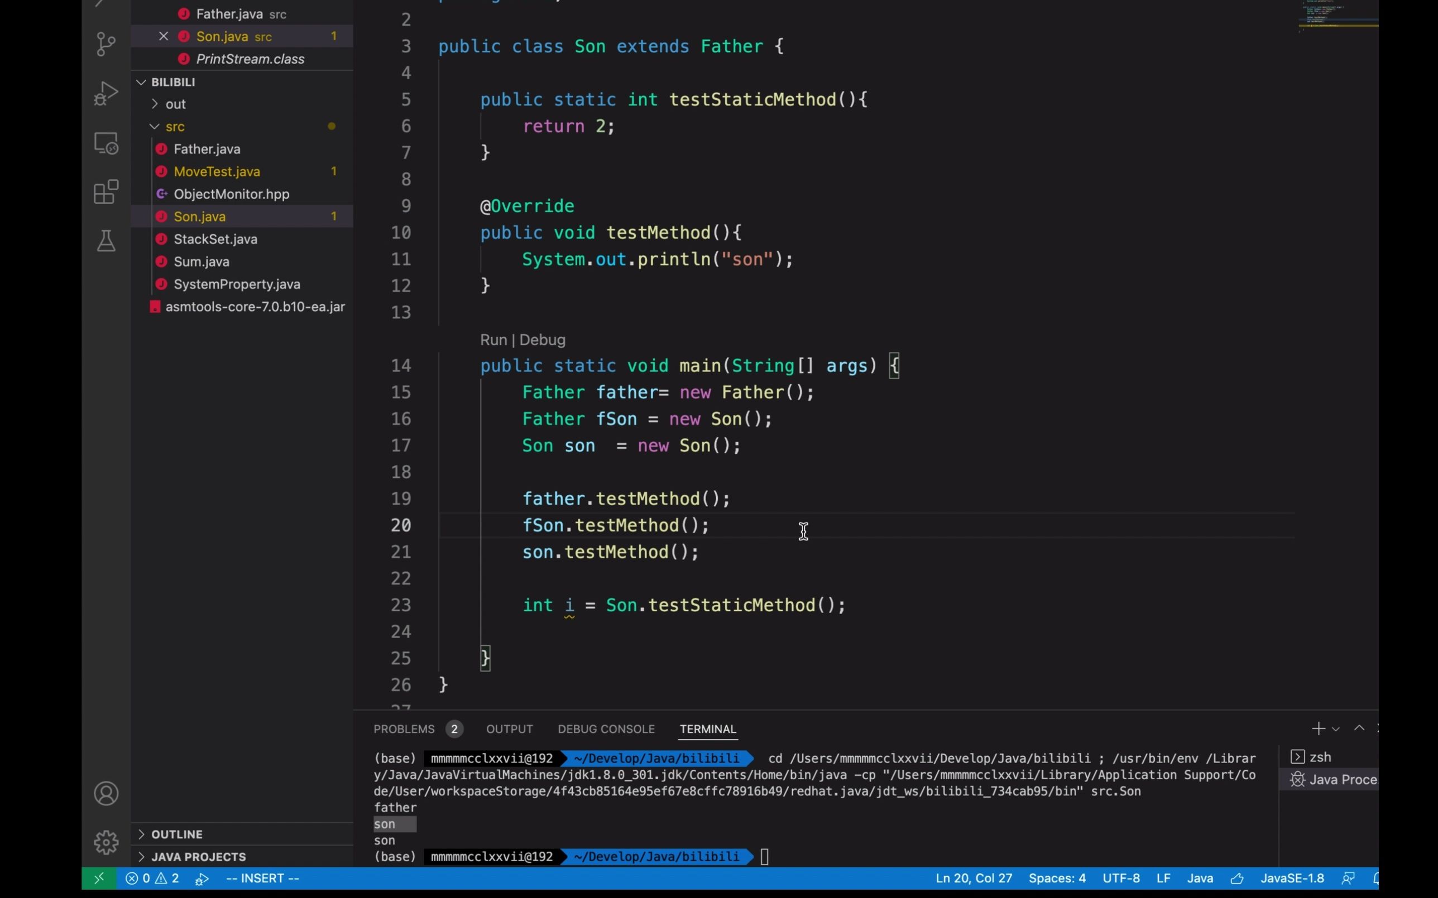The image size is (1438, 898).
Task: Open the Run and Debug view
Action: click(106, 93)
